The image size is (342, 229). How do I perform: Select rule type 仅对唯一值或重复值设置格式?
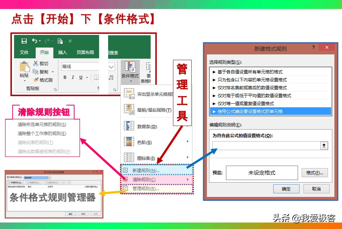pos(270,103)
